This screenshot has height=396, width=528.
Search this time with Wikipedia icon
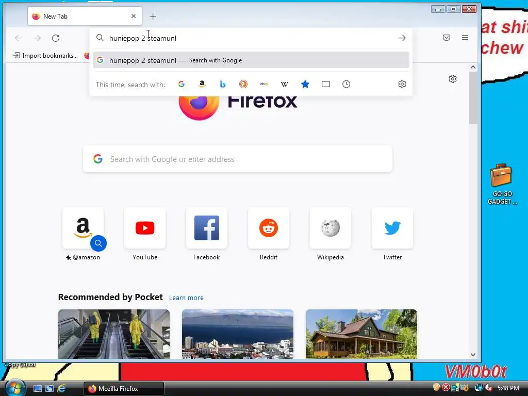coord(285,84)
